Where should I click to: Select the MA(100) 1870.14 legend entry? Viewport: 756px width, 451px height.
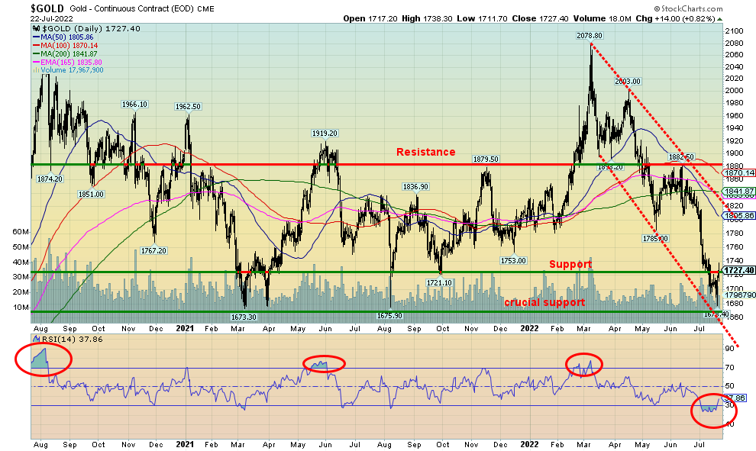(70, 45)
